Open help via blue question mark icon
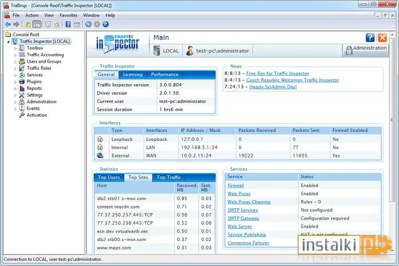Image resolution: width=399 pixels, height=266 pixels. (x=370, y=38)
